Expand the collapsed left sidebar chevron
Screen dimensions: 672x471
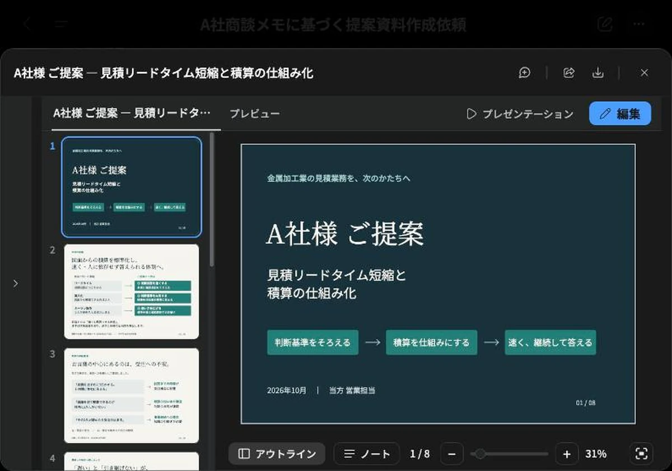point(16,284)
